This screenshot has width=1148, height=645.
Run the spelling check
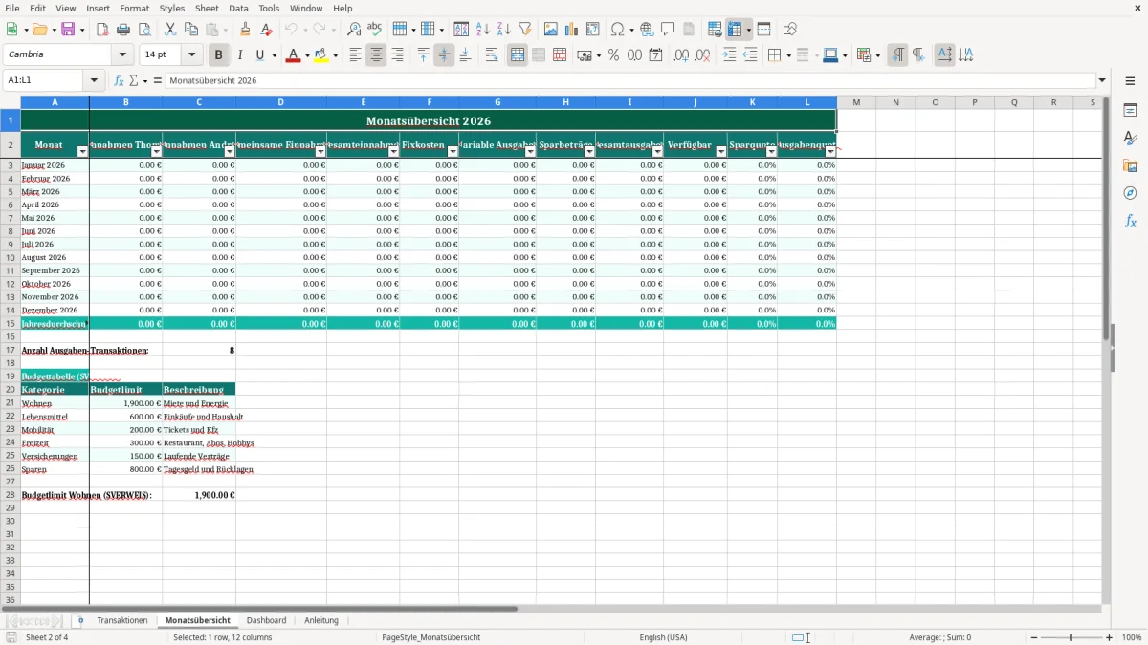point(375,30)
